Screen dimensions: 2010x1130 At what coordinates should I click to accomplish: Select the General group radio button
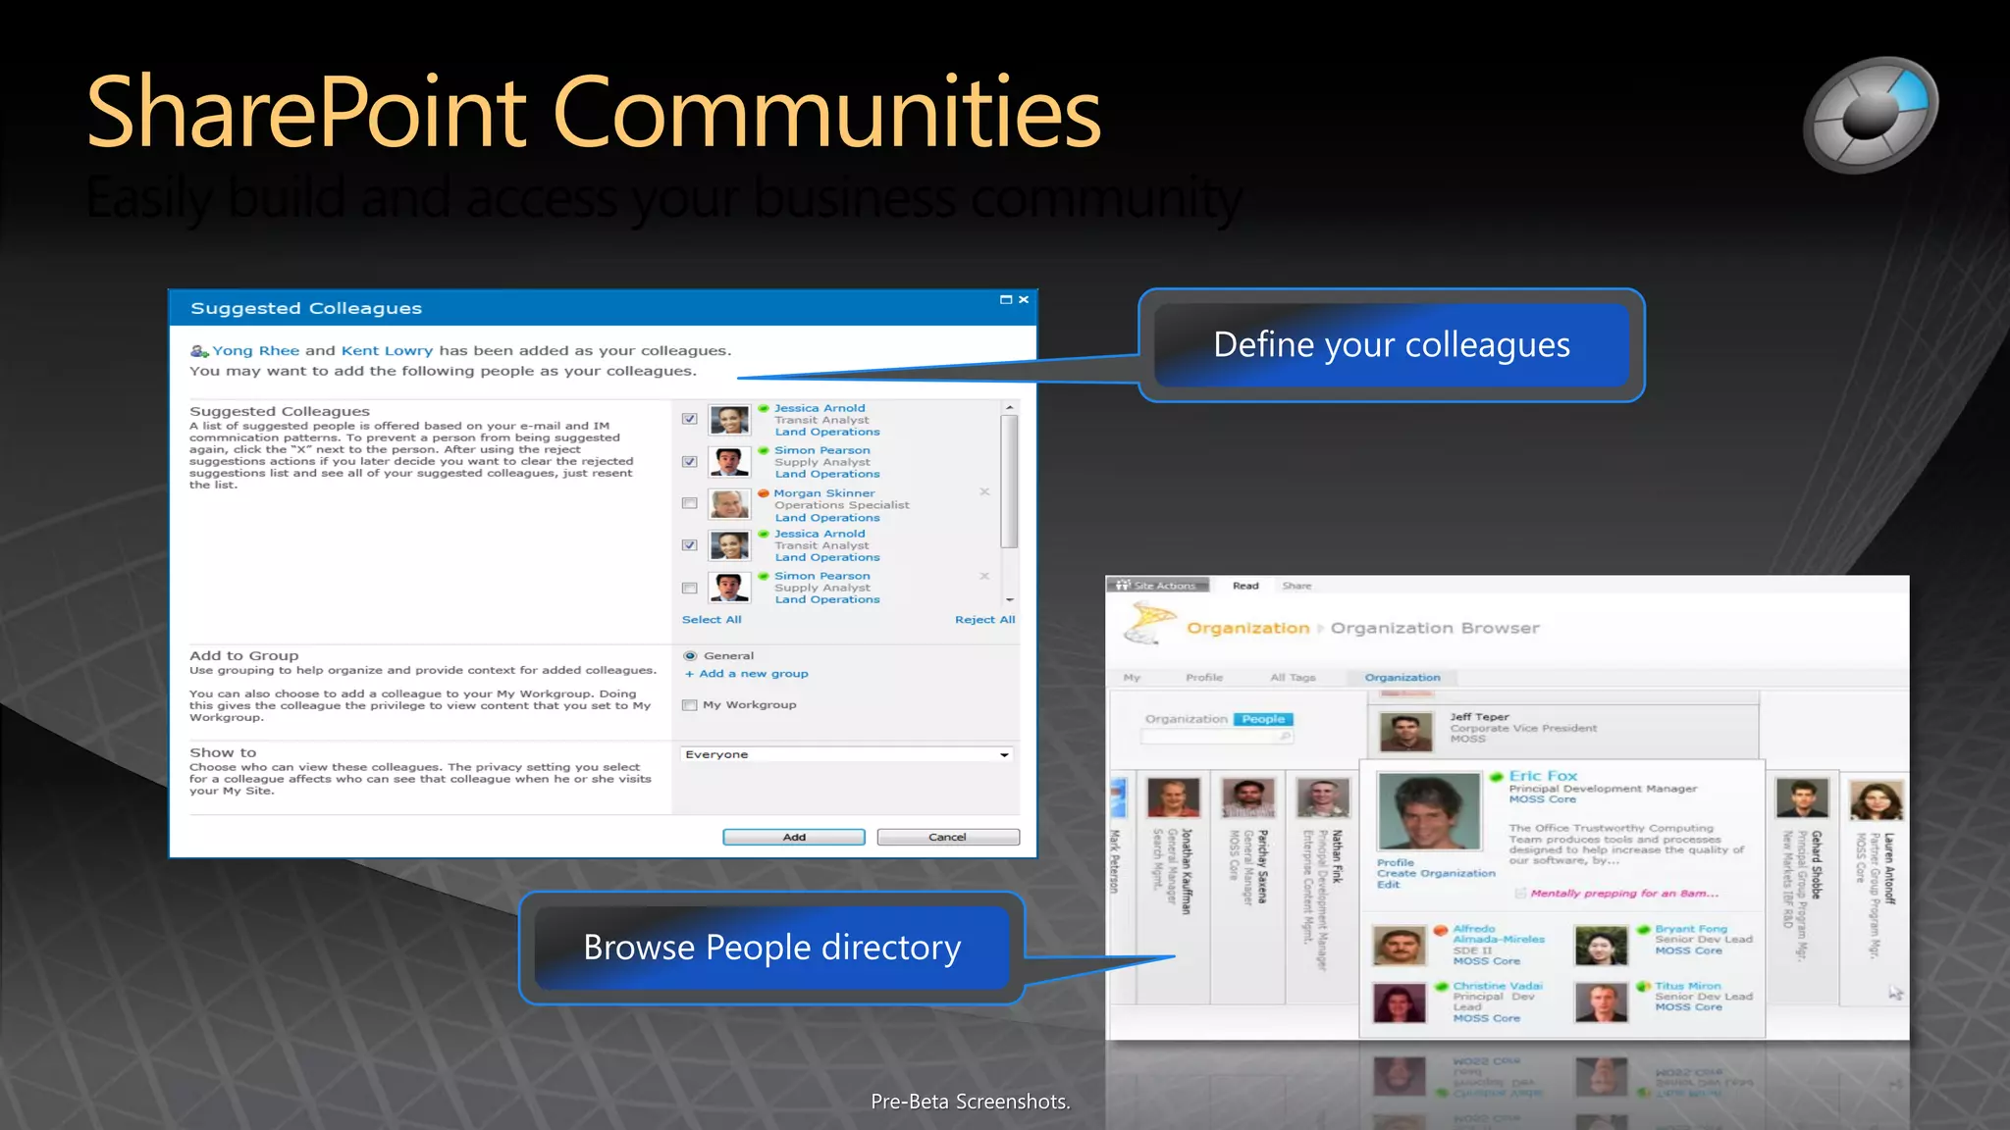[690, 656]
